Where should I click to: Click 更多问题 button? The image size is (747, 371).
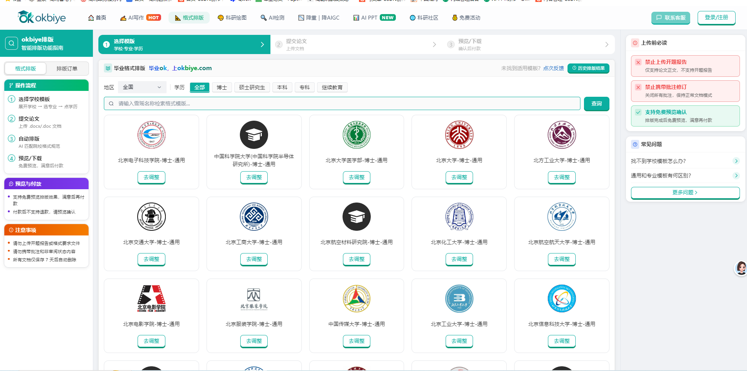685,193
